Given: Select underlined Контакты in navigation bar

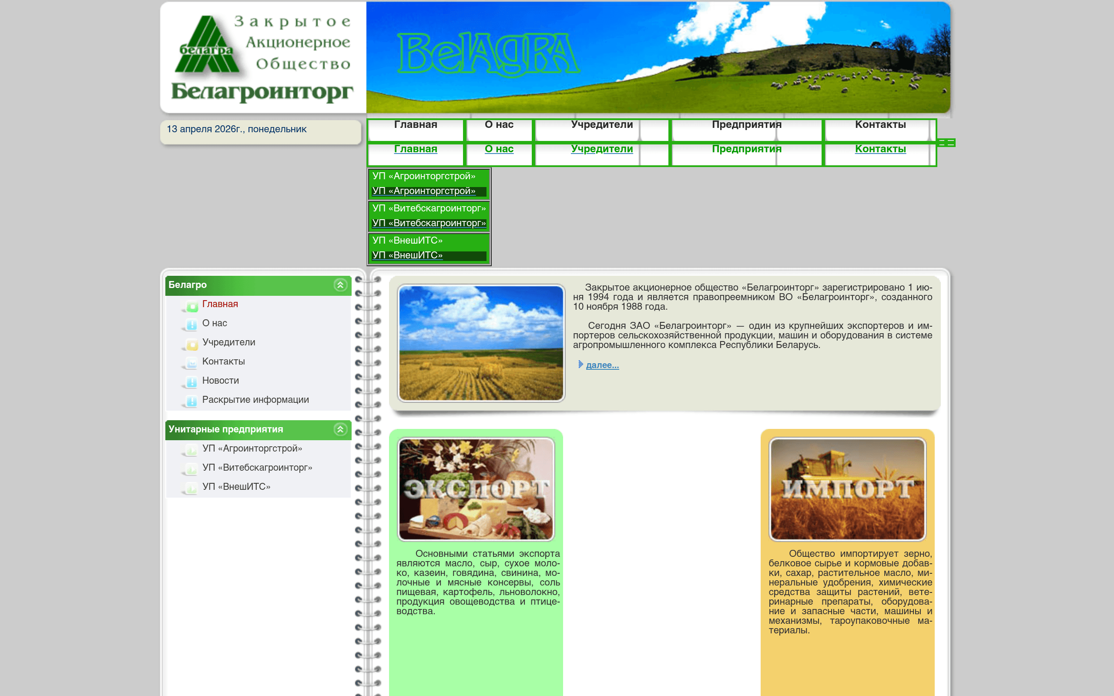Looking at the screenshot, I should pyautogui.click(x=880, y=149).
